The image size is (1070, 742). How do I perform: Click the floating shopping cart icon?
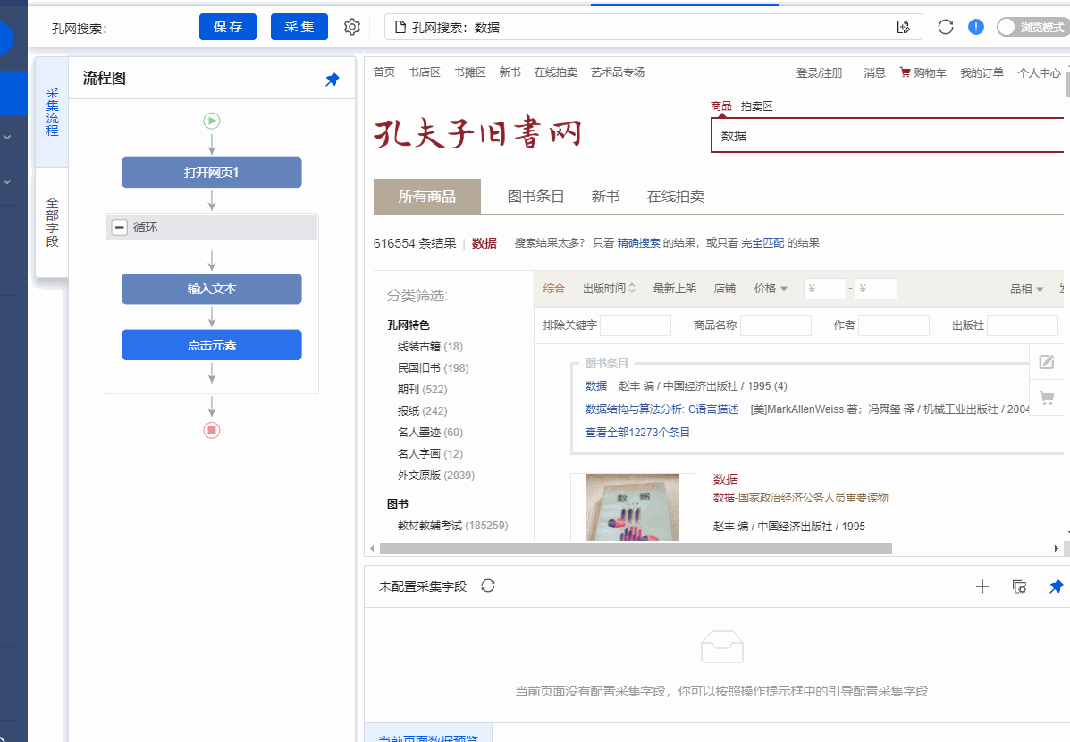point(1046,397)
